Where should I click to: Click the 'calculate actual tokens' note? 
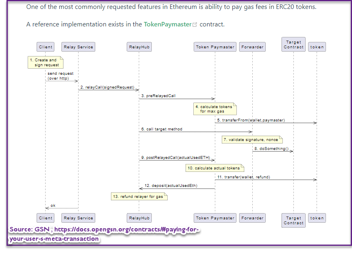tap(215, 168)
